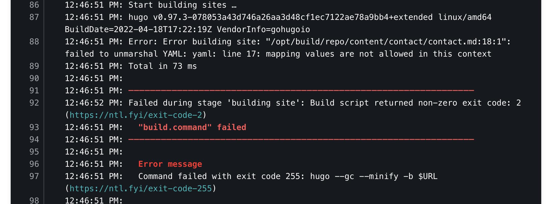Open the ntl.fyi/exit-code-255 link

click(140, 188)
